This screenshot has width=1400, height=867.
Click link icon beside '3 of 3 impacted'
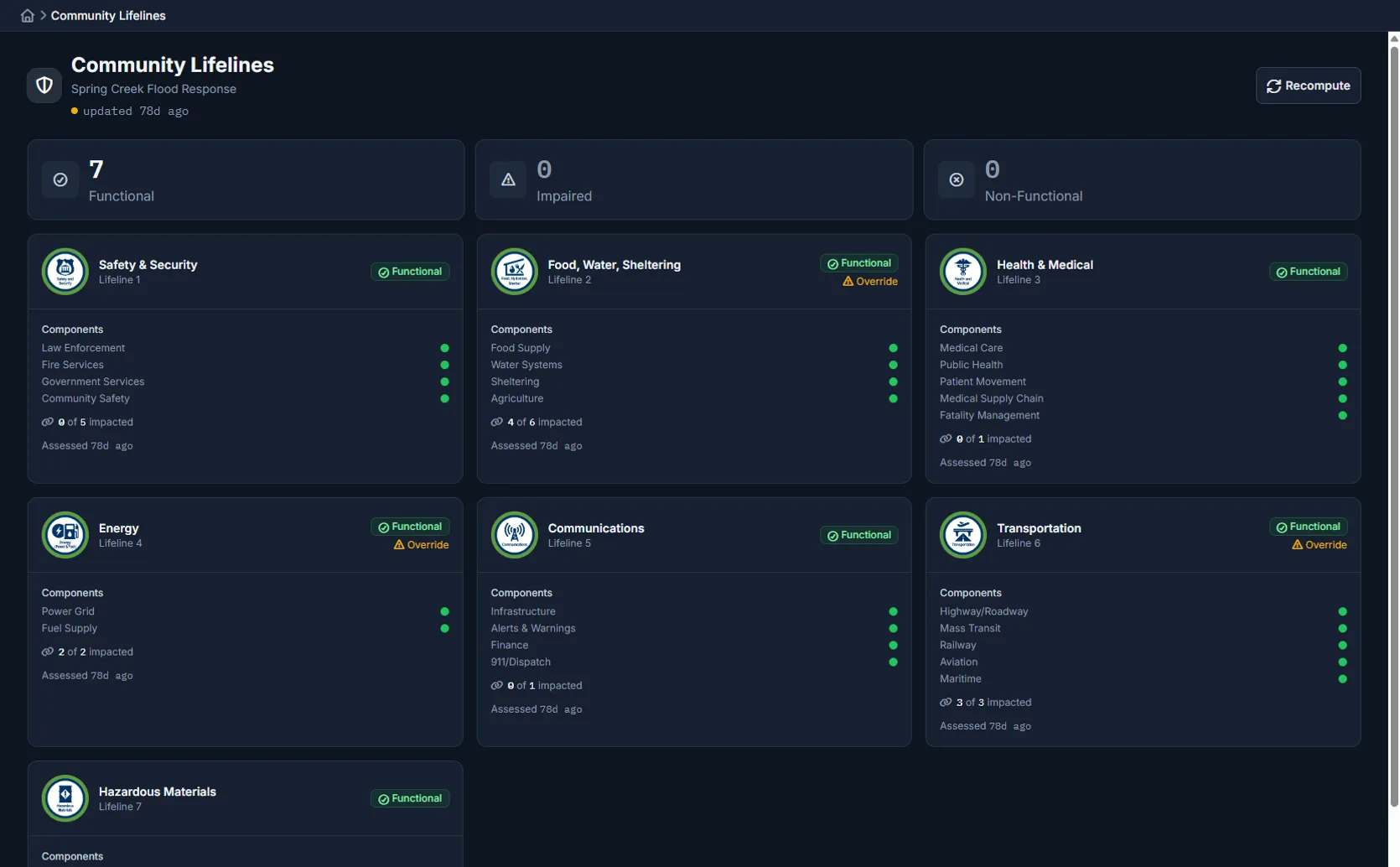click(x=946, y=702)
